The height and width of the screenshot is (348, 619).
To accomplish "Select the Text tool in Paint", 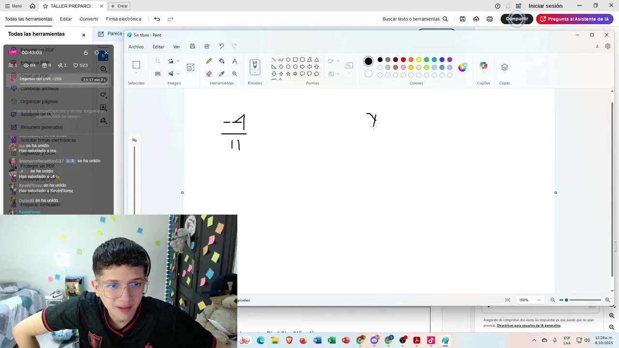I will (235, 61).
